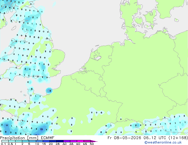Image resolution: width=188 pixels, height=145 pixels.
Task: Click the '(12+168)' forecast offset text
Action: pyautogui.click(x=178, y=138)
